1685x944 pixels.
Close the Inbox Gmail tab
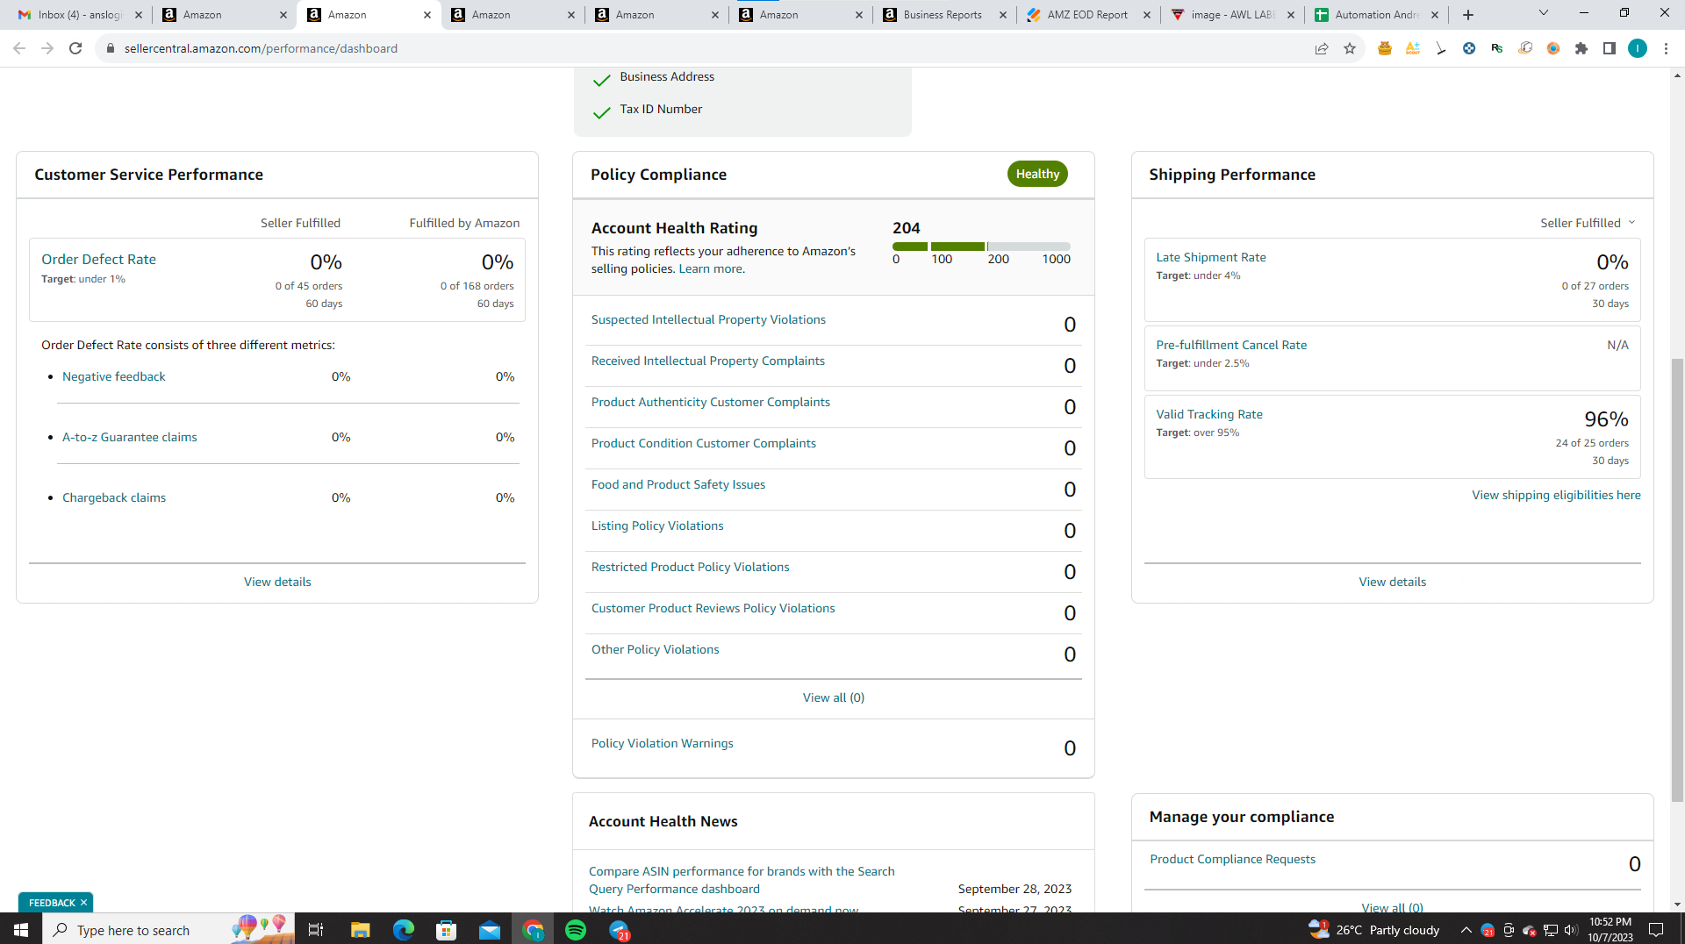point(139,15)
